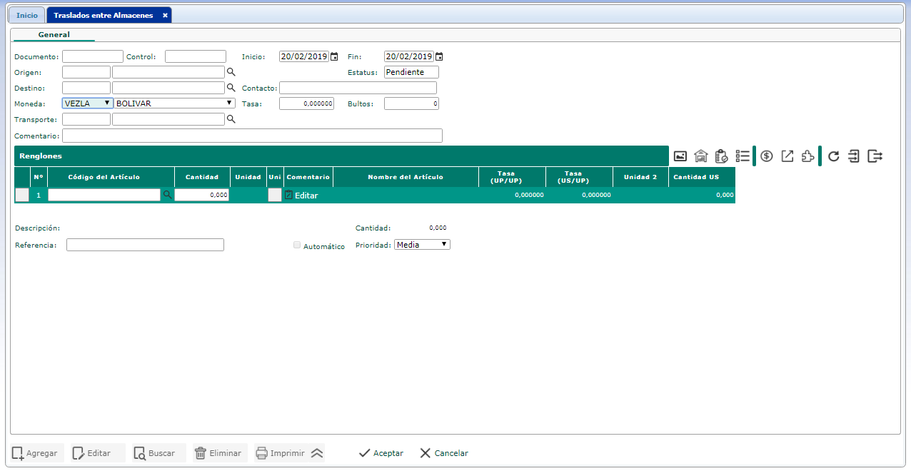Click the warehouse icon in Renglones toolbar
911x471 pixels.
pos(701,156)
